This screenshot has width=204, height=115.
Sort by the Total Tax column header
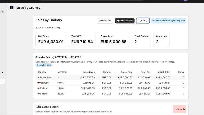tap(146, 72)
